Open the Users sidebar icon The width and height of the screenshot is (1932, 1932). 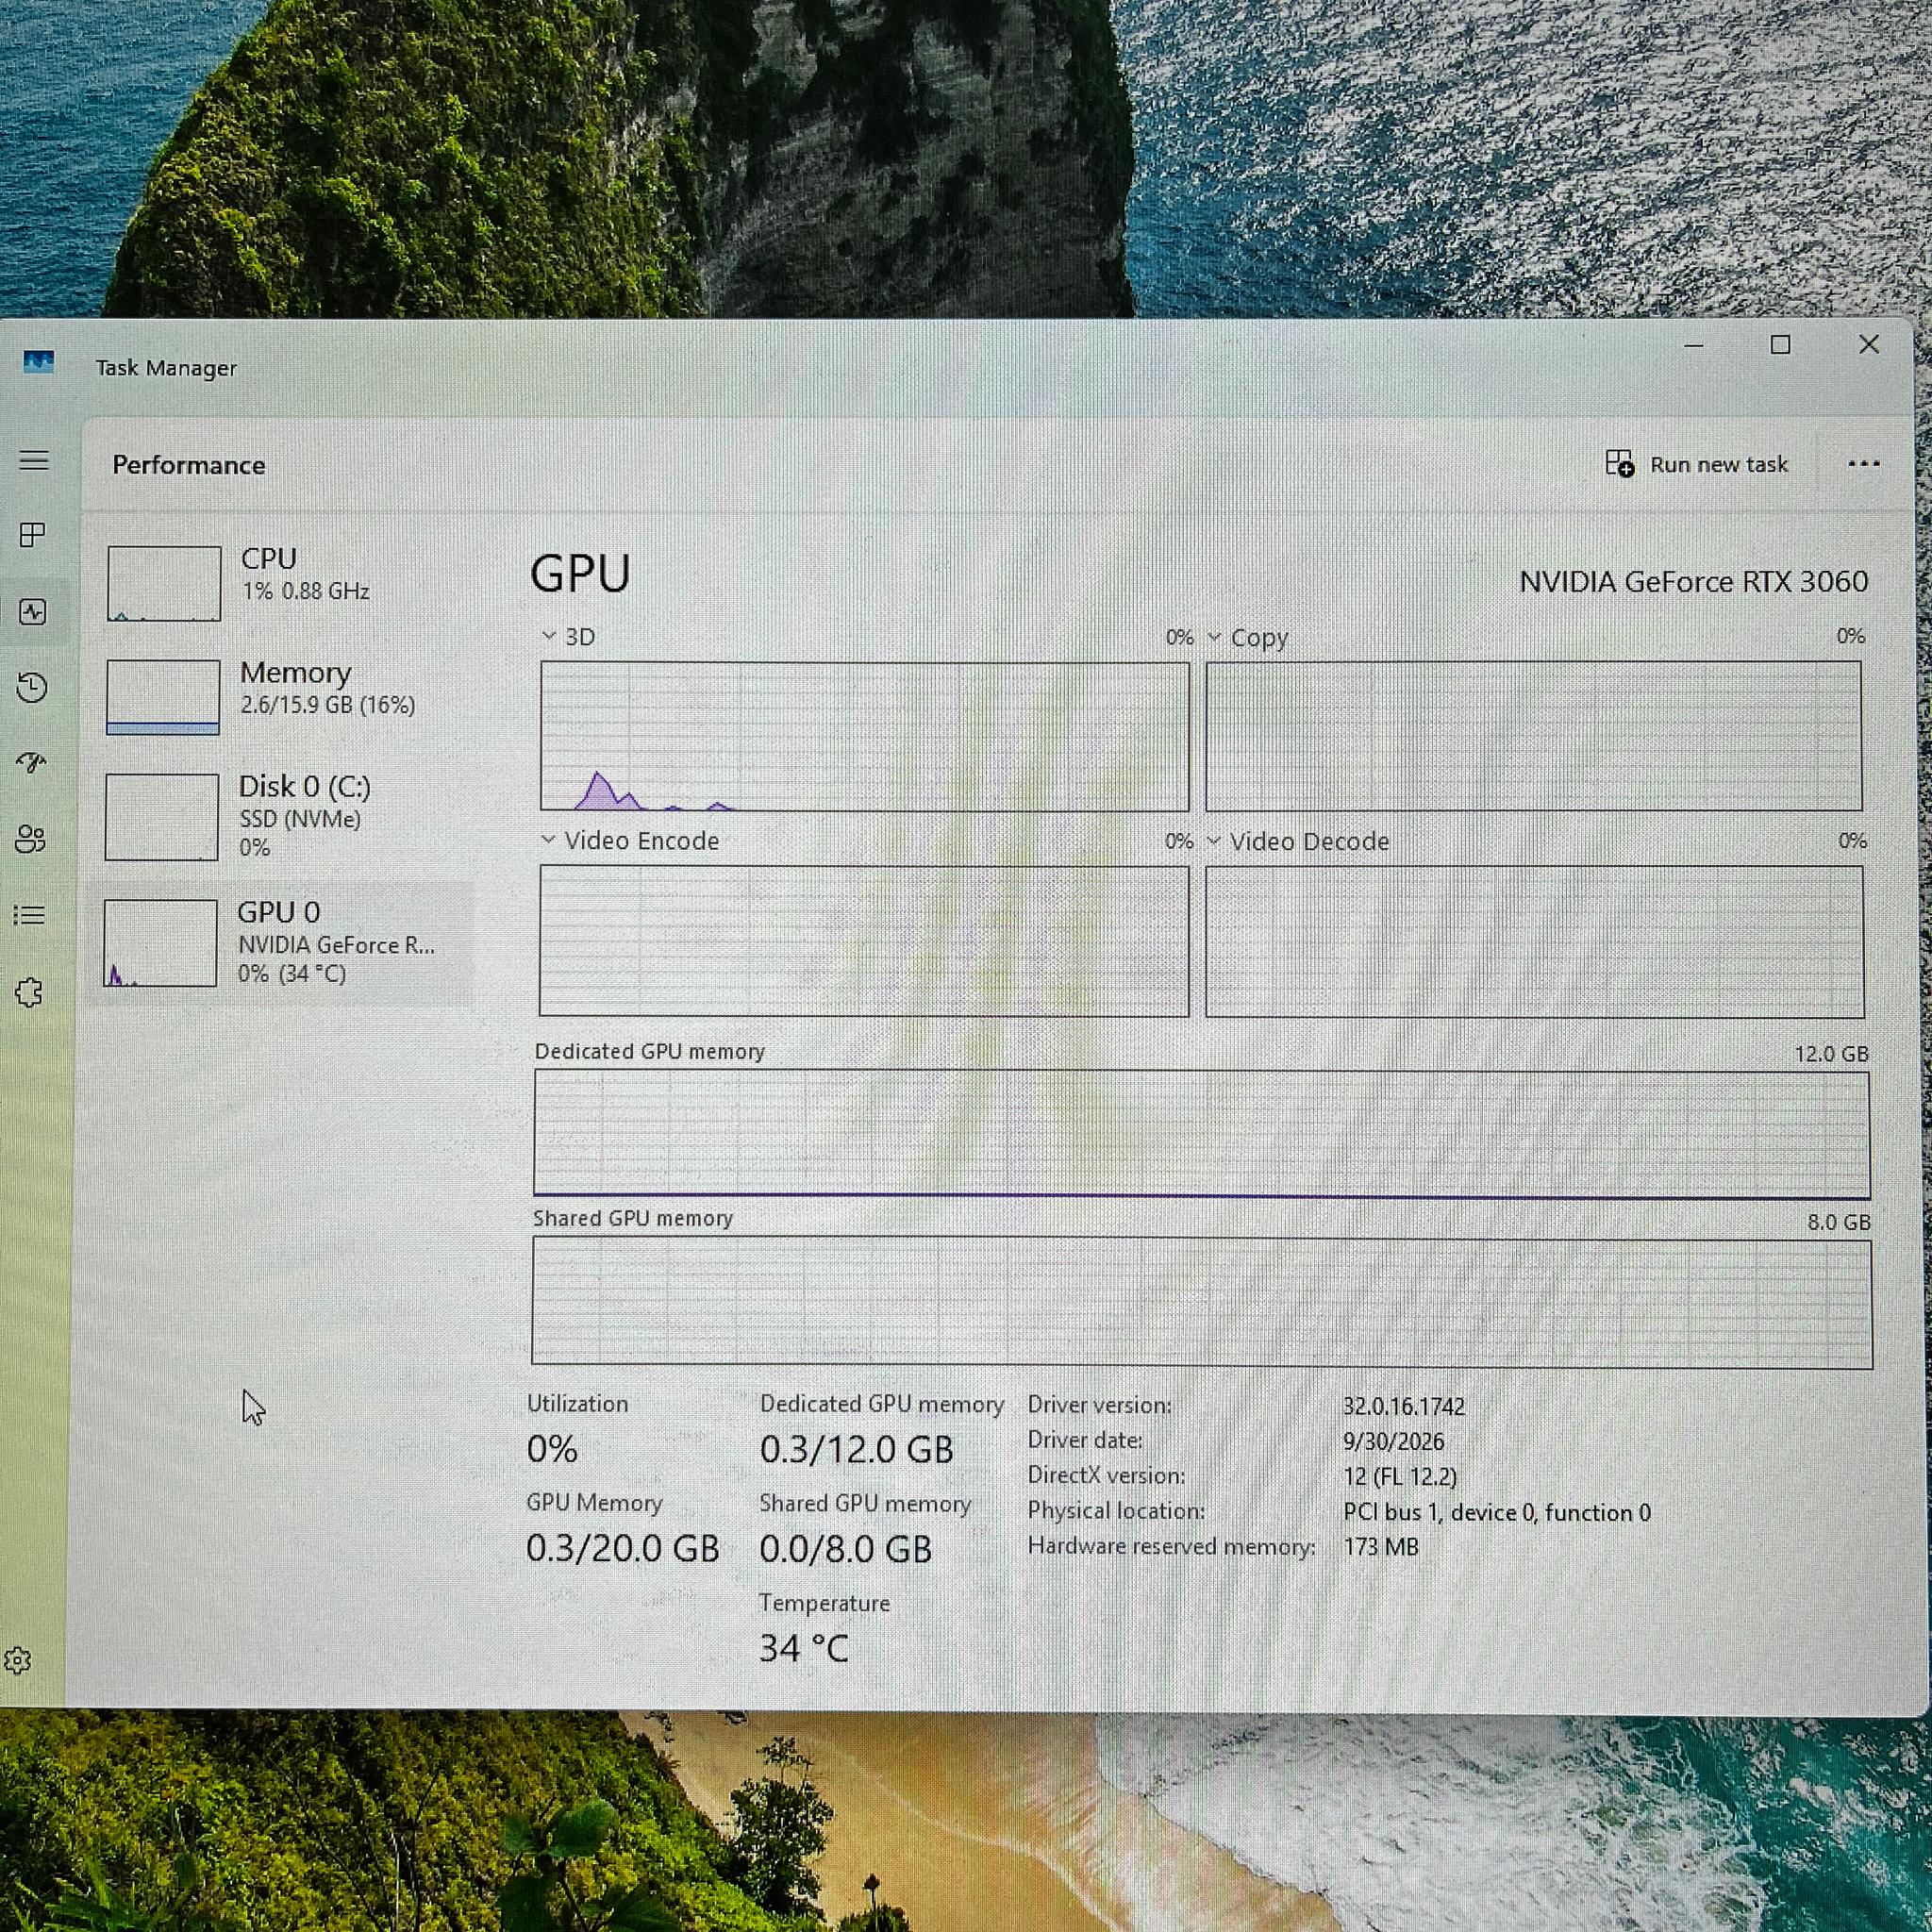[30, 839]
